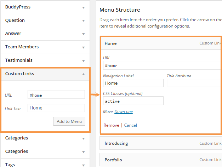Click the Custom Links panel title
222x167 pixels.
[20, 73]
